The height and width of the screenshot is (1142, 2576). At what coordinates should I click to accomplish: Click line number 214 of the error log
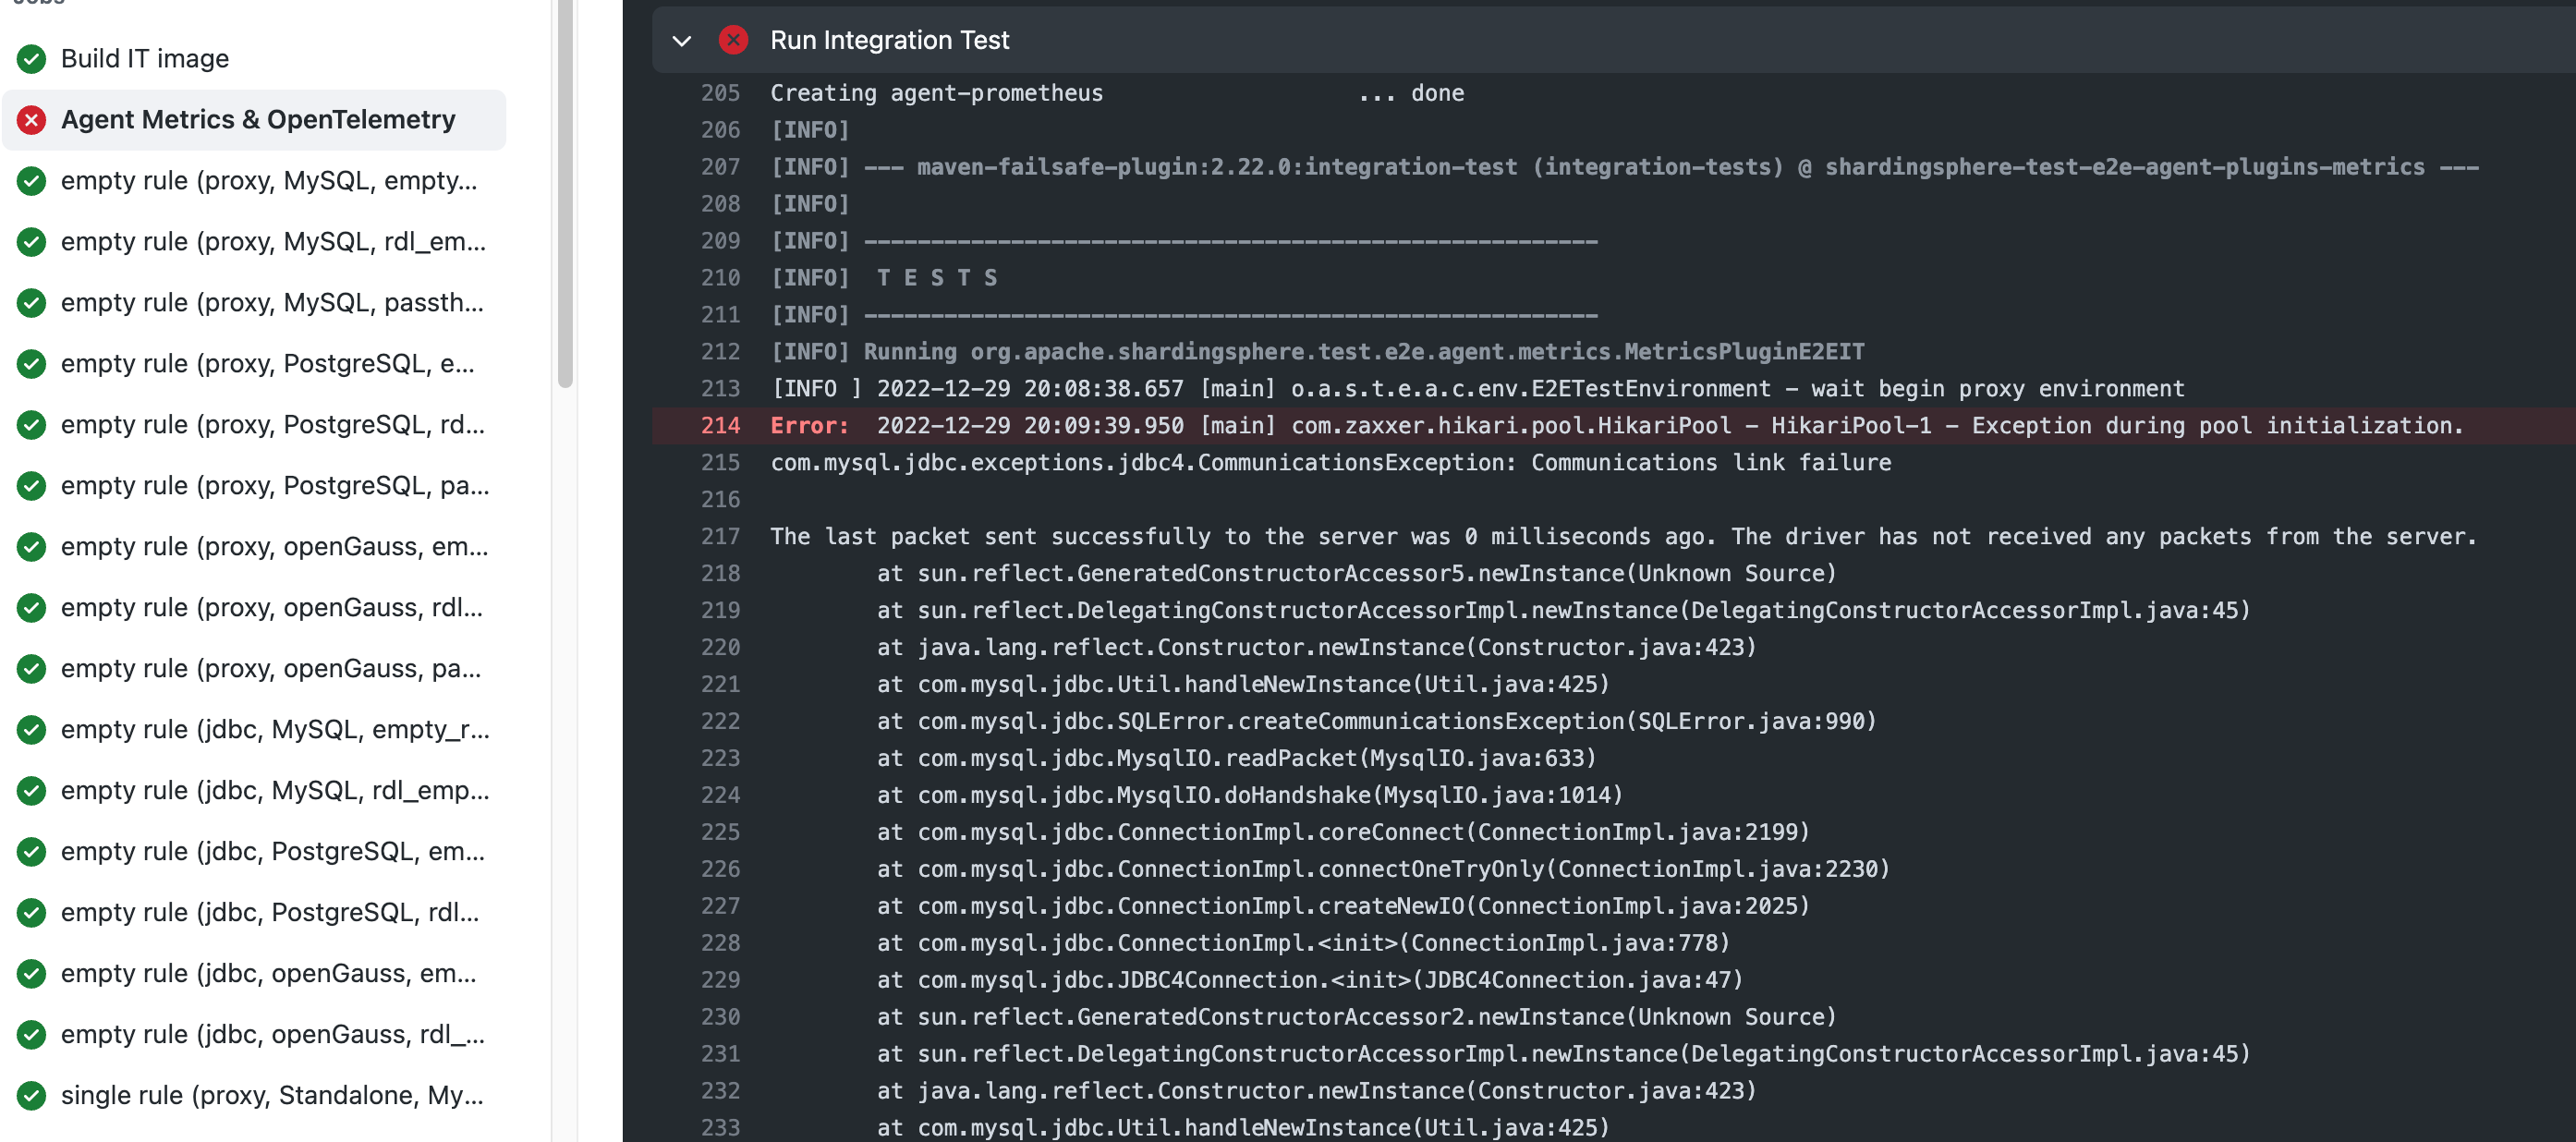click(720, 426)
